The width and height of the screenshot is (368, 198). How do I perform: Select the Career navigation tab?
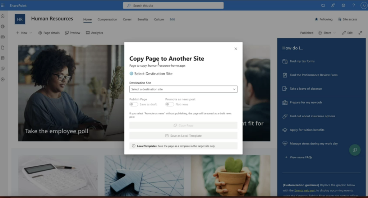coord(127,19)
